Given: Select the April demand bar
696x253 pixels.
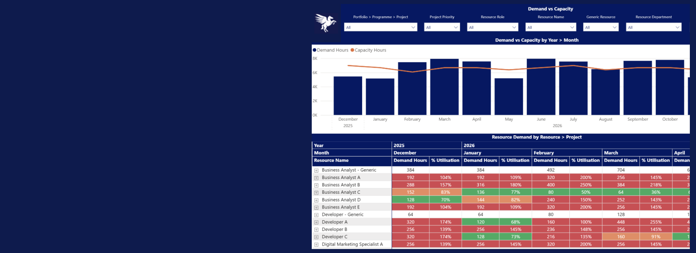Looking at the screenshot, I should [x=477, y=88].
